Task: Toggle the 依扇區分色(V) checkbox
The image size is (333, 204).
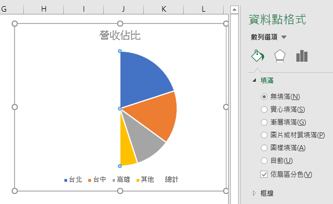Action: pyautogui.click(x=264, y=175)
